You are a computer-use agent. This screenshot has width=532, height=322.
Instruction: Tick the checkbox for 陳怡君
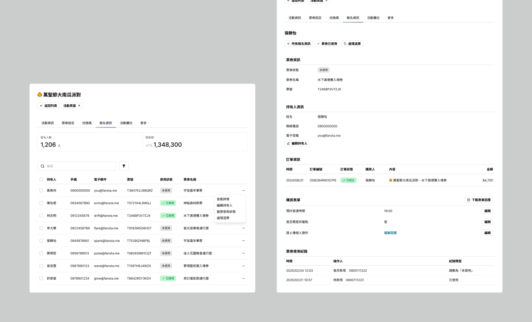click(41, 203)
